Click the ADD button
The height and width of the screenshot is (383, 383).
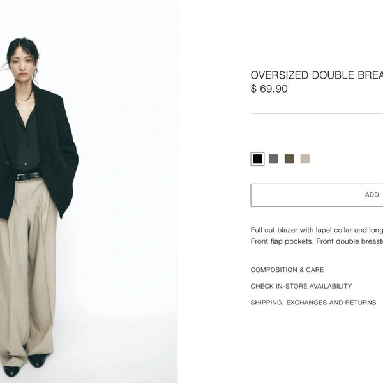coord(317,195)
